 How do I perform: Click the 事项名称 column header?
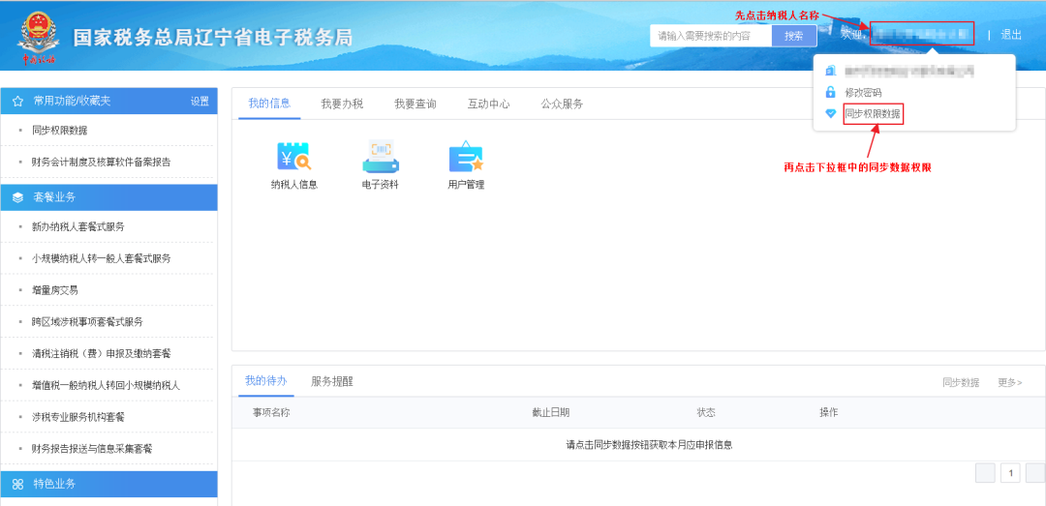[x=271, y=413]
